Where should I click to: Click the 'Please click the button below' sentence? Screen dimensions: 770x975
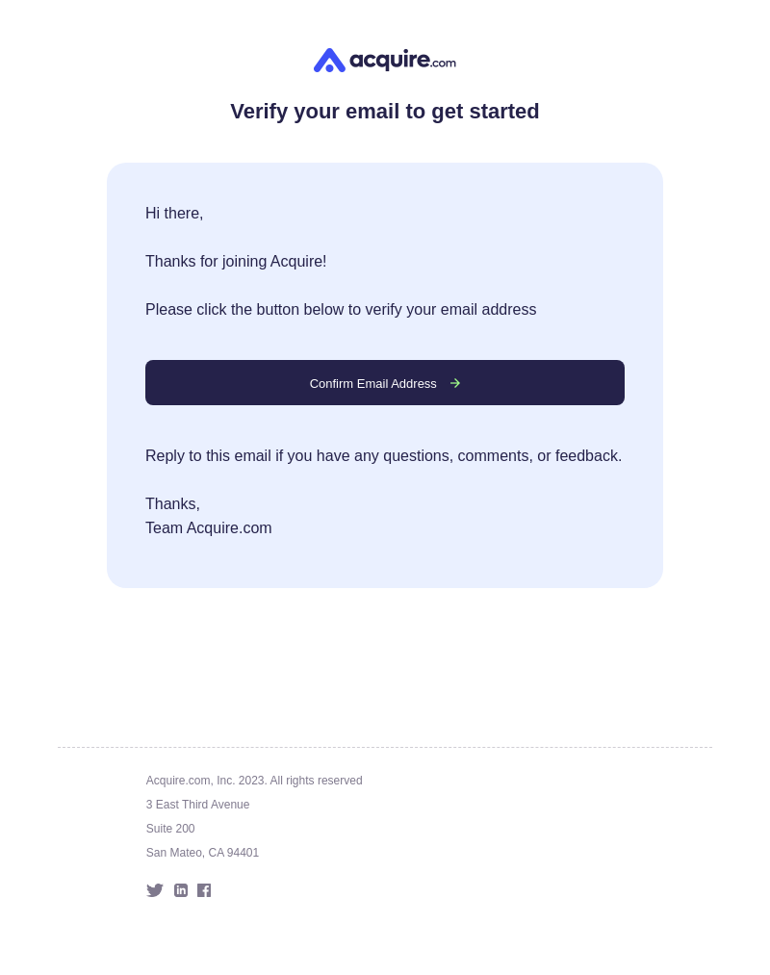coord(341,310)
